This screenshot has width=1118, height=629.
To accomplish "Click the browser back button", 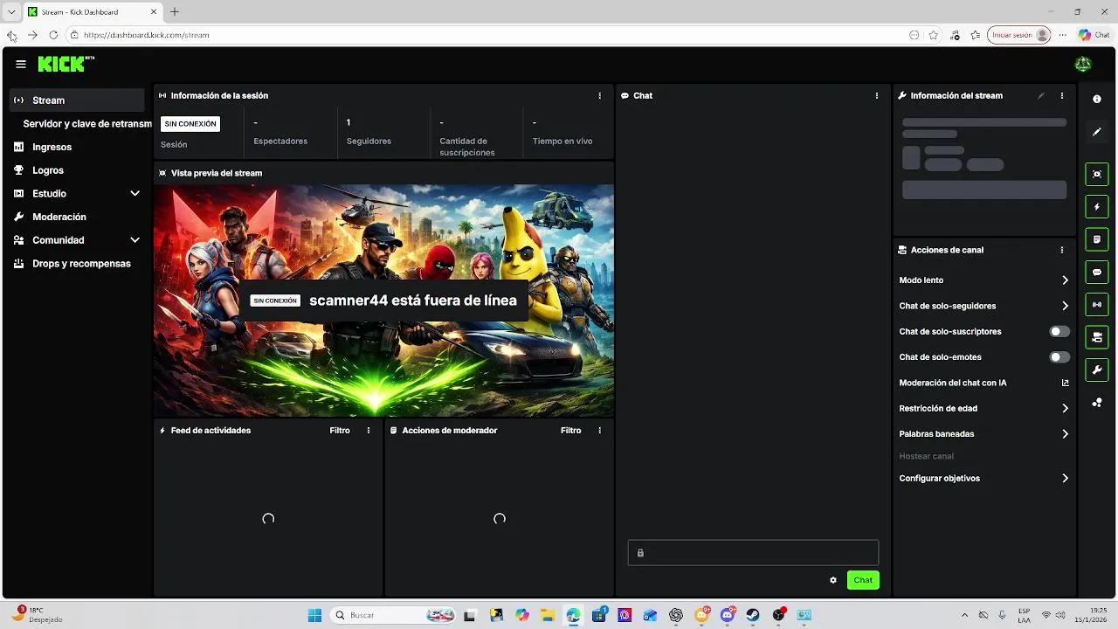I will tap(11, 35).
